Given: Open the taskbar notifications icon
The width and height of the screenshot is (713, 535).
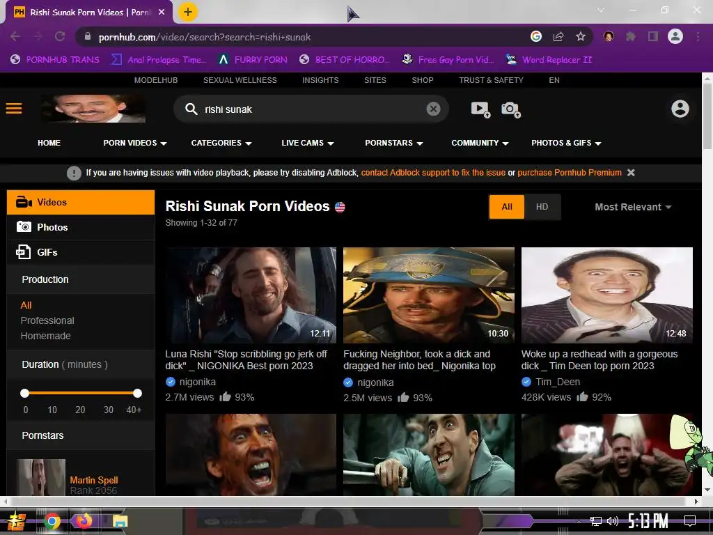Looking at the screenshot, I should point(690,521).
